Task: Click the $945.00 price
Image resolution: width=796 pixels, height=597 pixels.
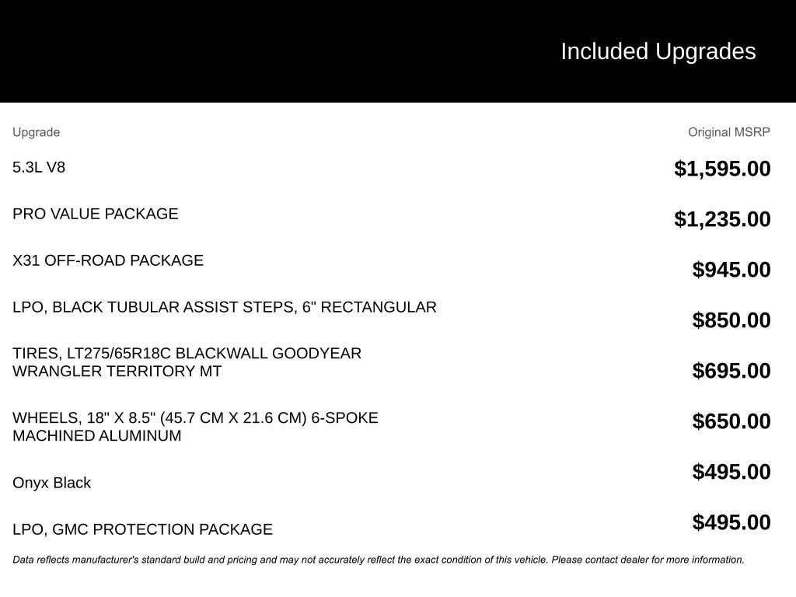Action: tap(731, 270)
